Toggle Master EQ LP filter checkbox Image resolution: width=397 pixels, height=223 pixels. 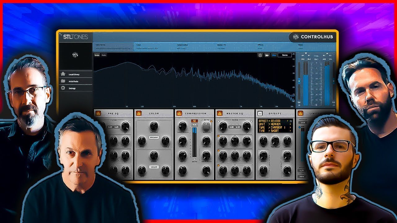[252, 121]
